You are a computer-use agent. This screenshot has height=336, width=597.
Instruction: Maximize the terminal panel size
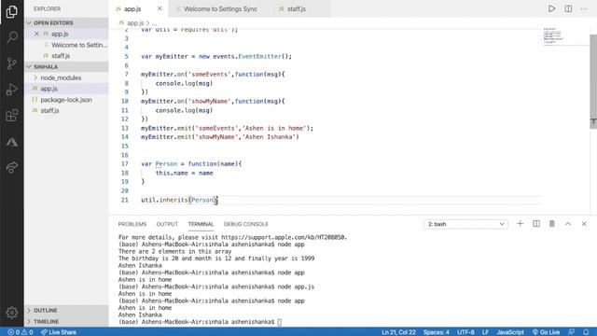click(x=568, y=224)
